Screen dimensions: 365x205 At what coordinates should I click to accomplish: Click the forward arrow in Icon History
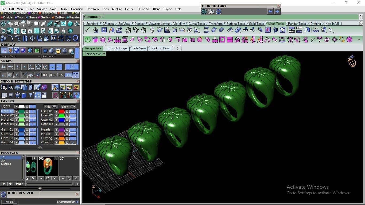[x=277, y=11]
